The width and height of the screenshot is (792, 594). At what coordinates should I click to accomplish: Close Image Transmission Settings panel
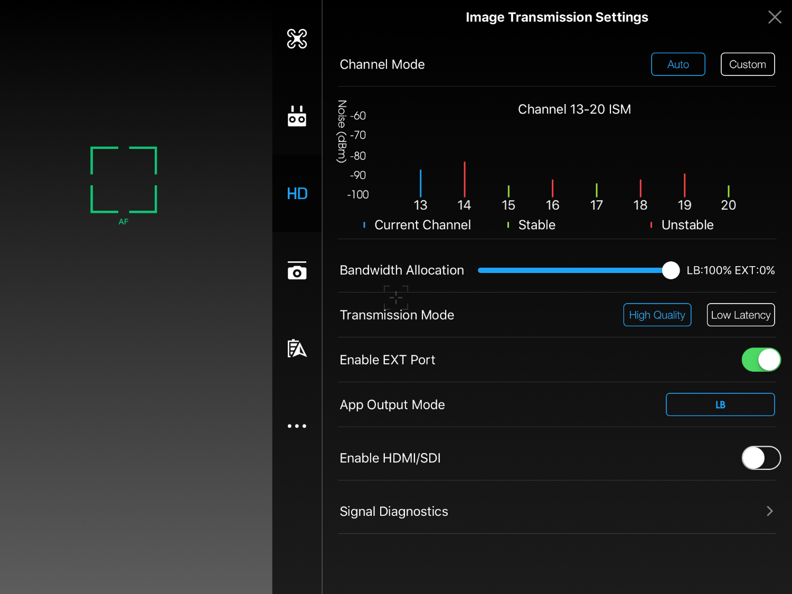click(775, 17)
